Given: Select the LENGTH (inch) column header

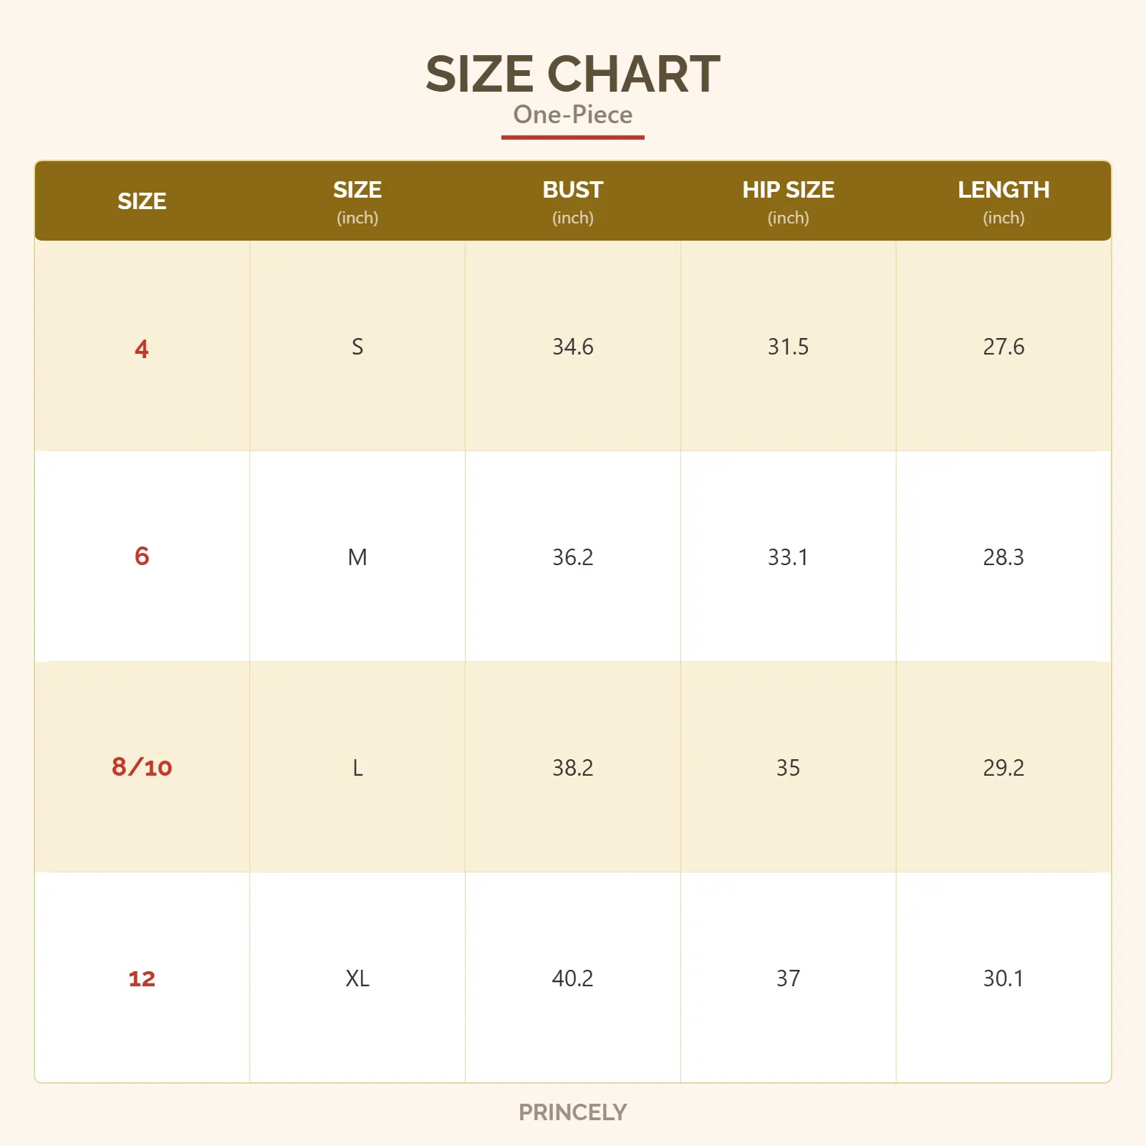Looking at the screenshot, I should click(x=1003, y=201).
